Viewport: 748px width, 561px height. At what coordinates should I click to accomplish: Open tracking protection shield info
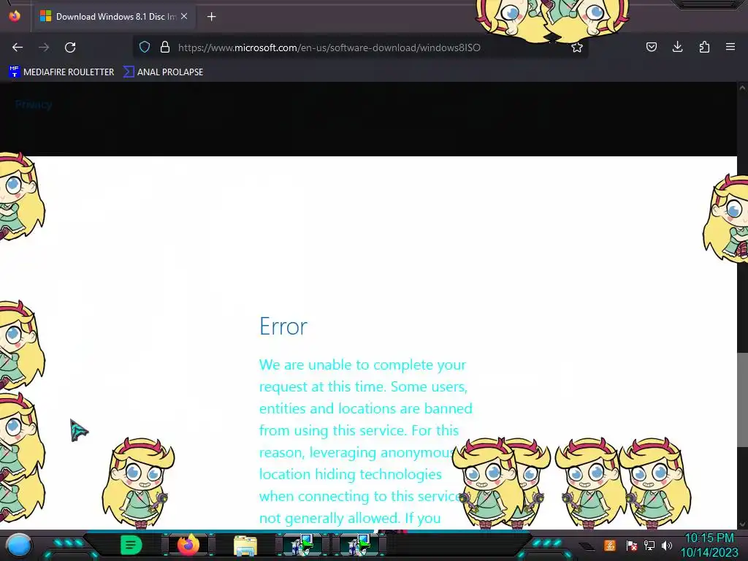[x=145, y=47]
